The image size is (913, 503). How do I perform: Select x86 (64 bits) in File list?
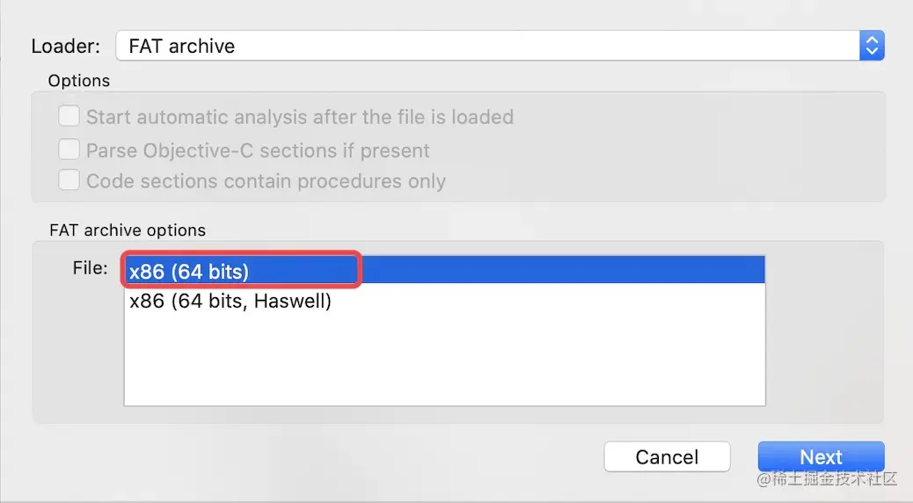coord(189,272)
